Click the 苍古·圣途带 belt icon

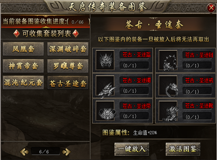(x=105, y=111)
